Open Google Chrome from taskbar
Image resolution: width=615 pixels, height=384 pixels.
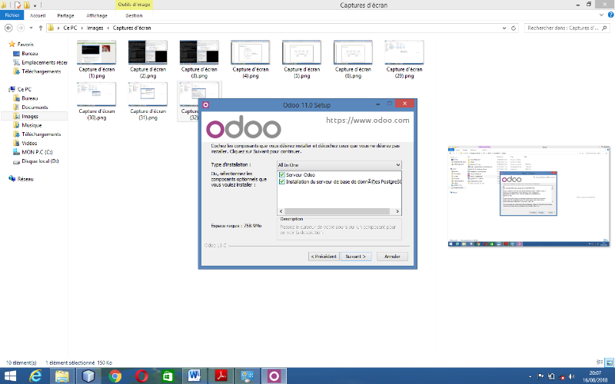pos(115,376)
